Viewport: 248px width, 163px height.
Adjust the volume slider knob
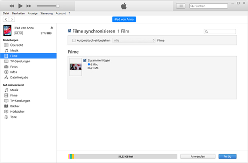click(58, 6)
